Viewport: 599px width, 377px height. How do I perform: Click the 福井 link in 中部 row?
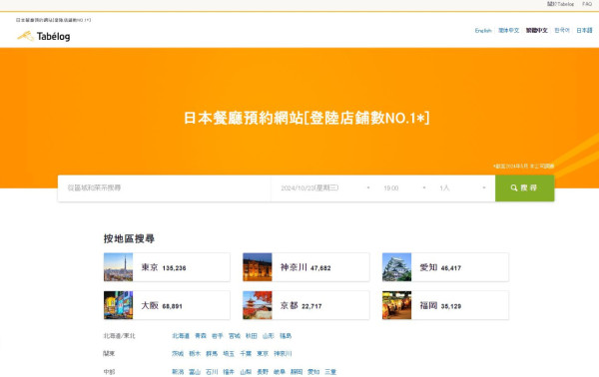tap(229, 372)
